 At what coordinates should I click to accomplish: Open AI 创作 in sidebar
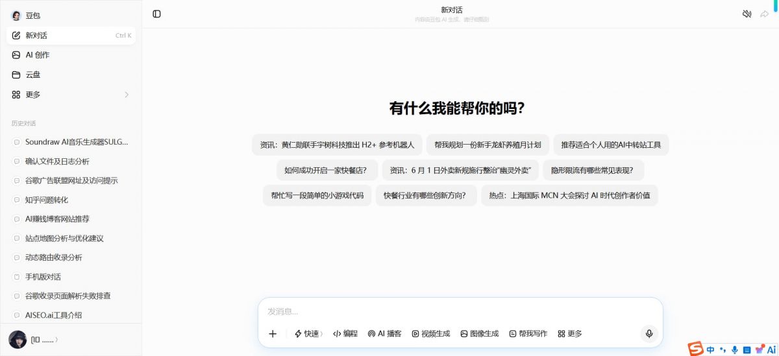coord(71,55)
